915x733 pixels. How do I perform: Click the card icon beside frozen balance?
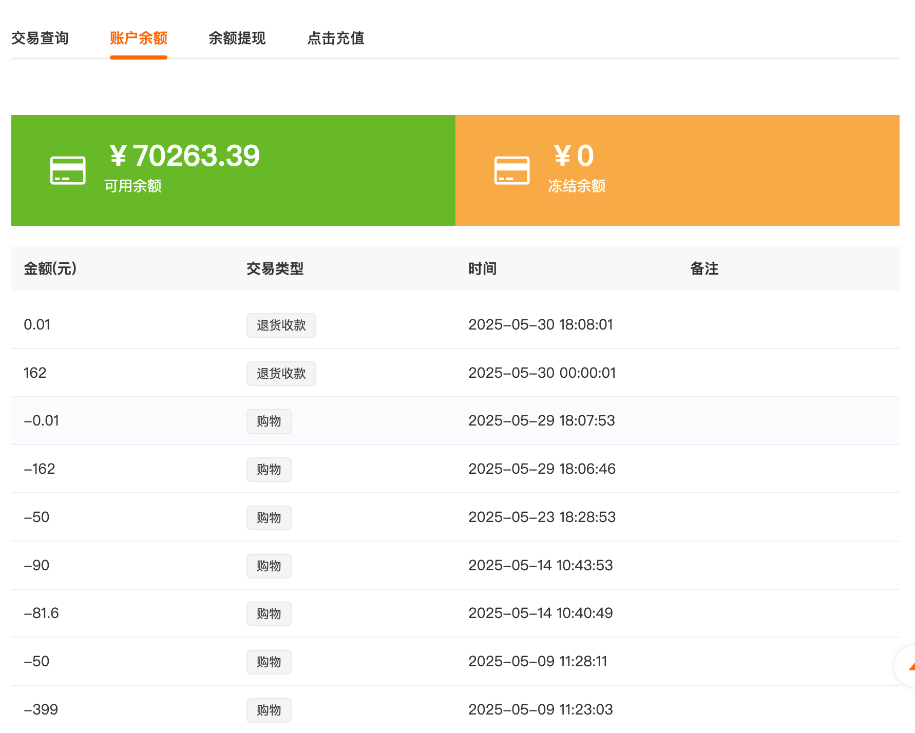[x=511, y=170]
